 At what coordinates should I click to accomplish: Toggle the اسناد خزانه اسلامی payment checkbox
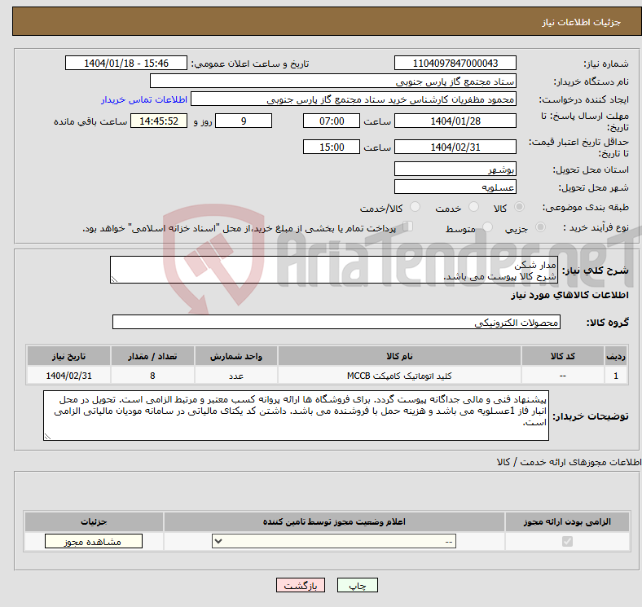tap(408, 227)
